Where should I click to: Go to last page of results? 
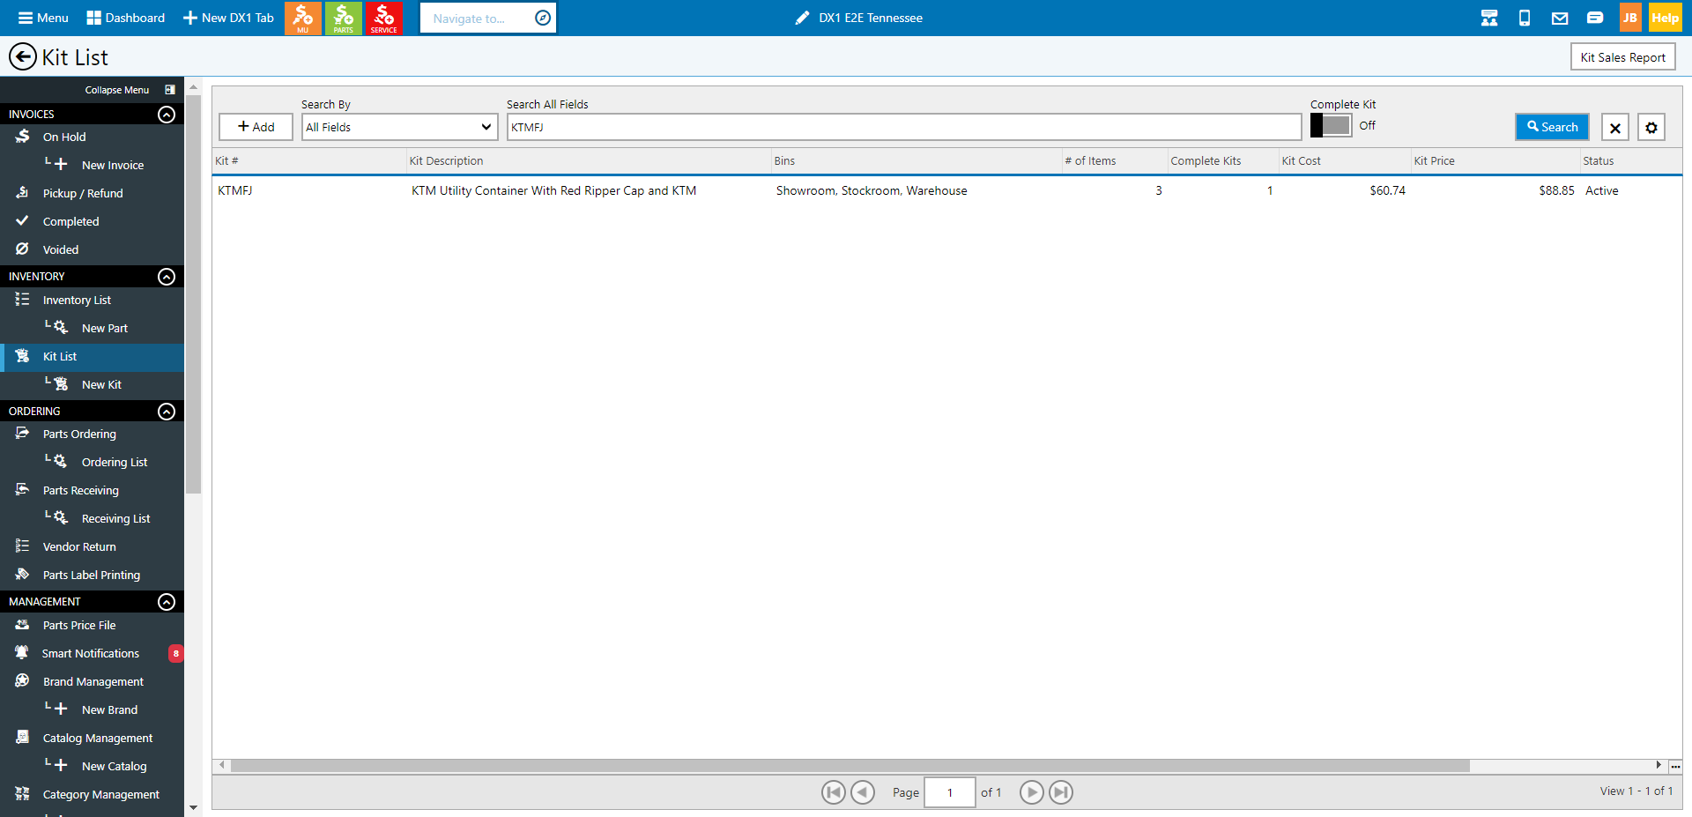1061,792
